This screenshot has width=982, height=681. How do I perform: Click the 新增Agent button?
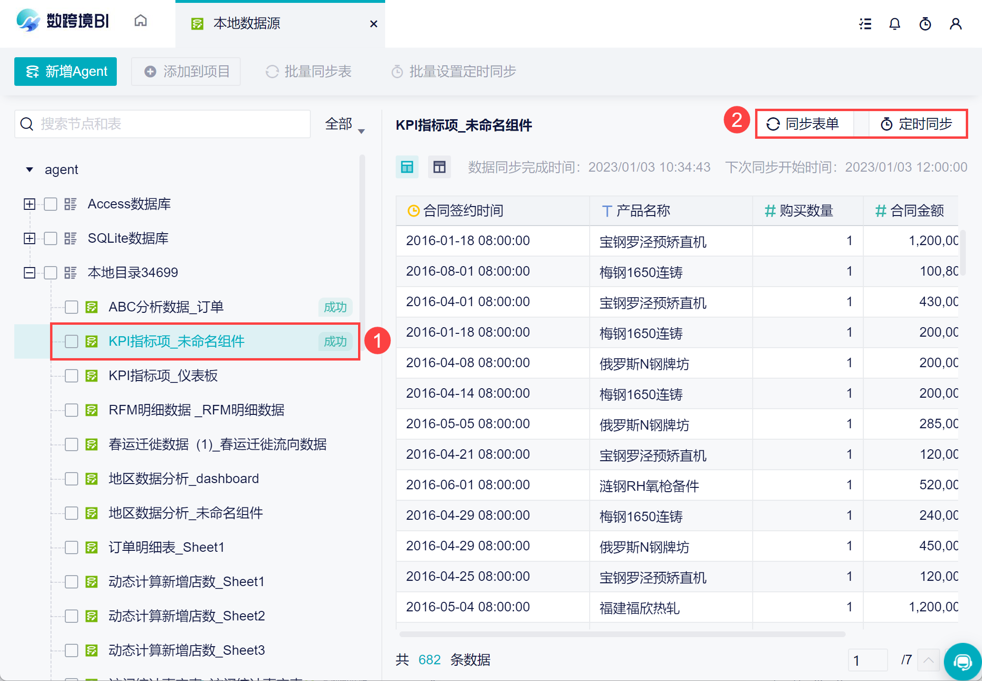pyautogui.click(x=66, y=72)
